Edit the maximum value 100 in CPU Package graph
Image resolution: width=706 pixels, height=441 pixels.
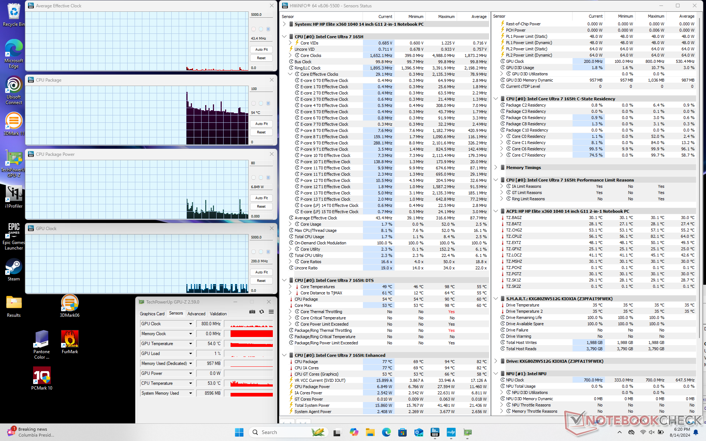point(261,89)
